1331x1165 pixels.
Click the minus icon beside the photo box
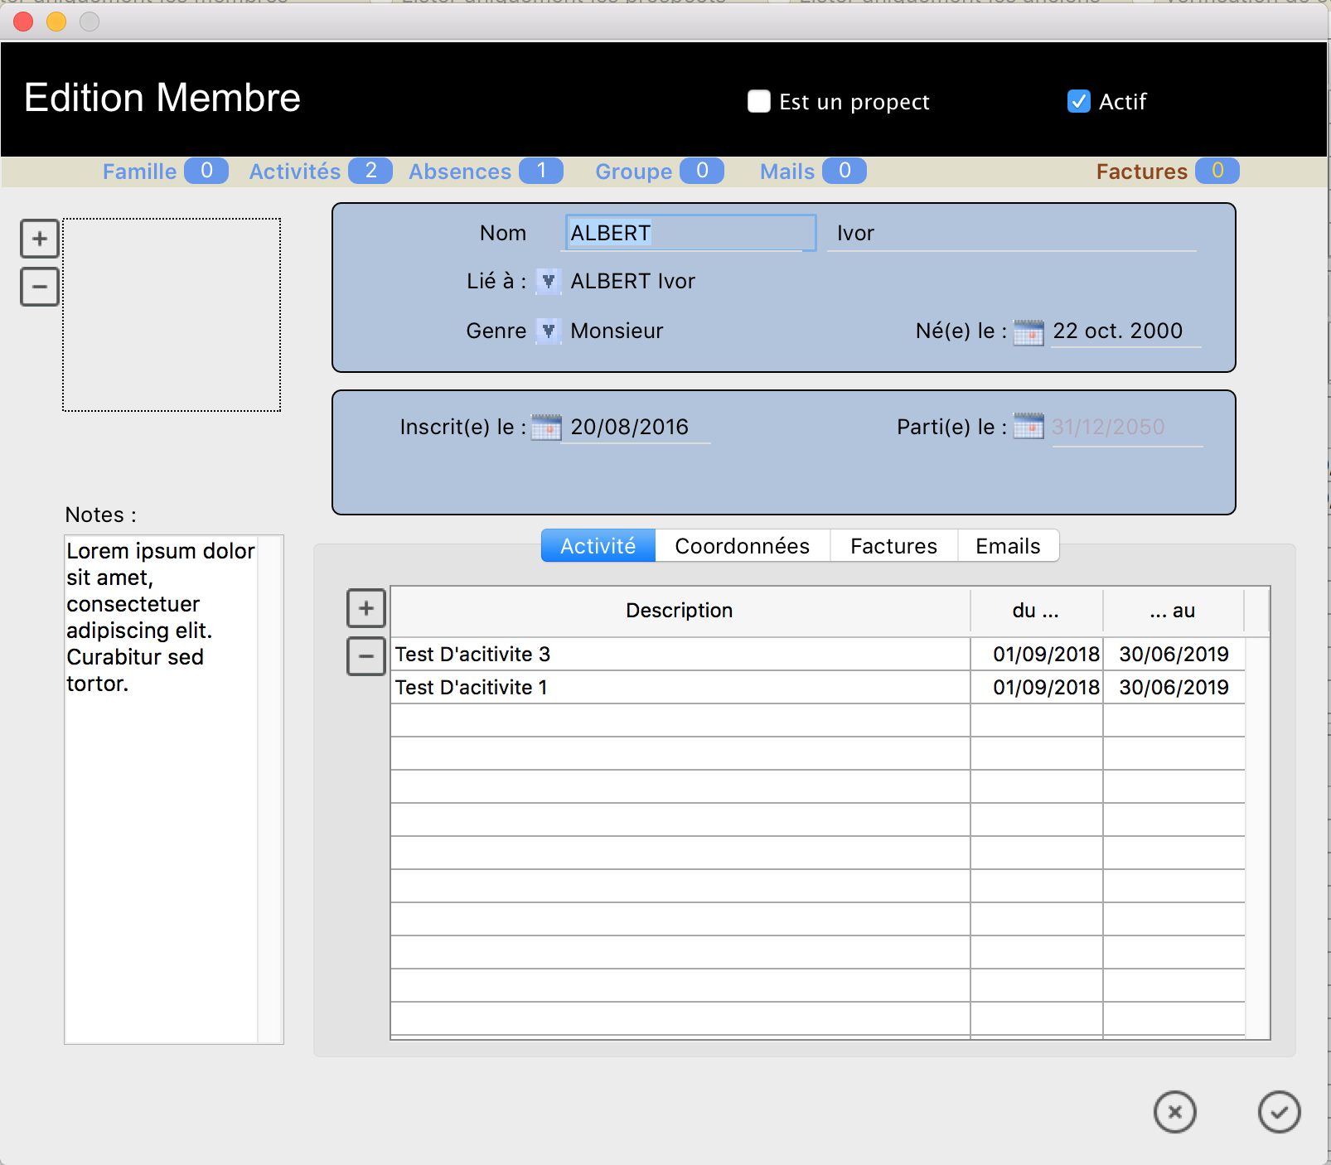39,287
